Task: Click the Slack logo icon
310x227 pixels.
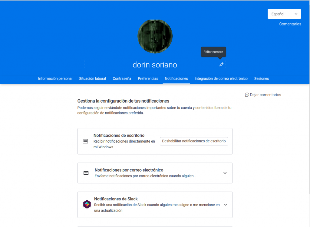Action: [x=87, y=205]
